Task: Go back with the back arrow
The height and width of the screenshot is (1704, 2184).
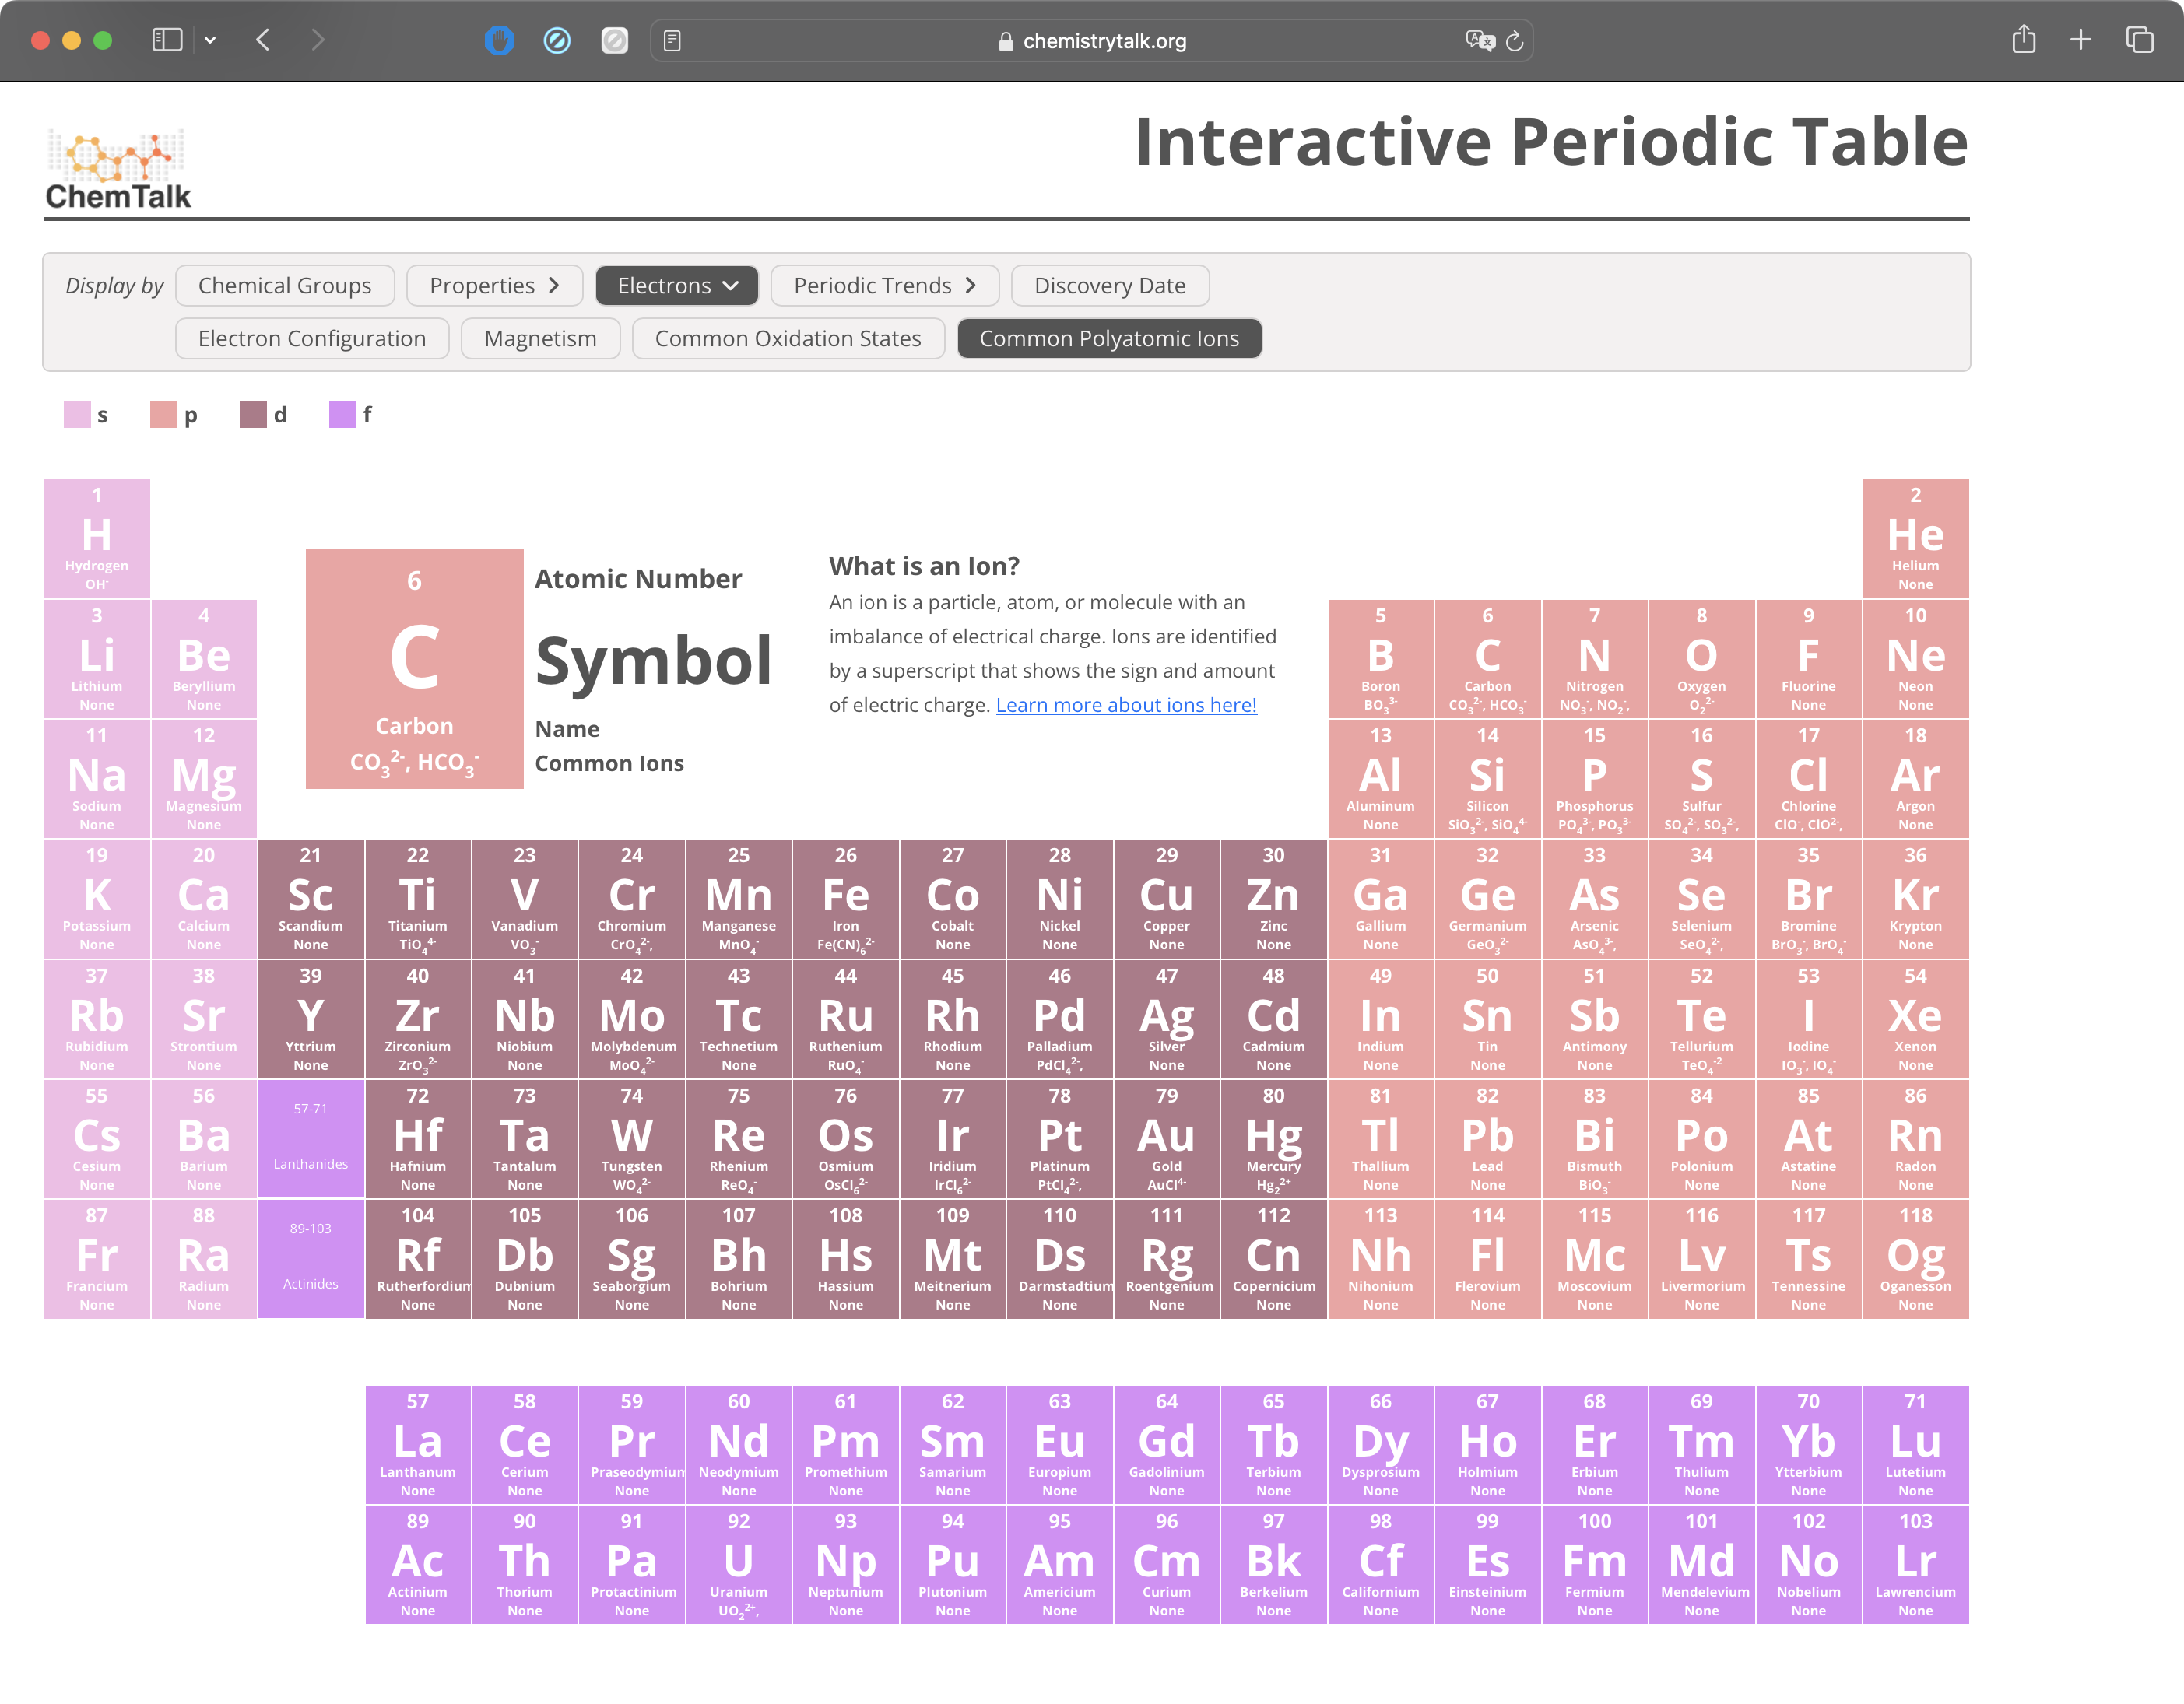Action: pyautogui.click(x=263, y=40)
